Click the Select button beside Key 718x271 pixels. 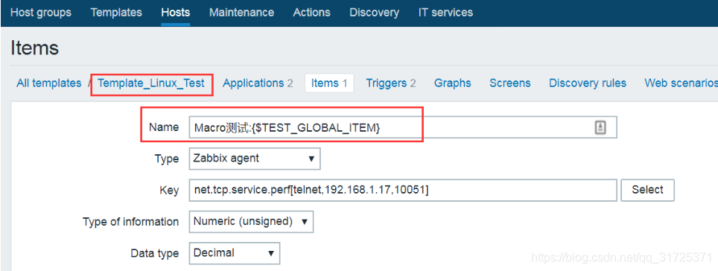[x=647, y=190]
